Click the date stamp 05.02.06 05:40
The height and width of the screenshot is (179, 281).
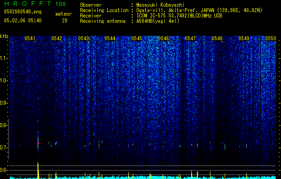point(23,21)
